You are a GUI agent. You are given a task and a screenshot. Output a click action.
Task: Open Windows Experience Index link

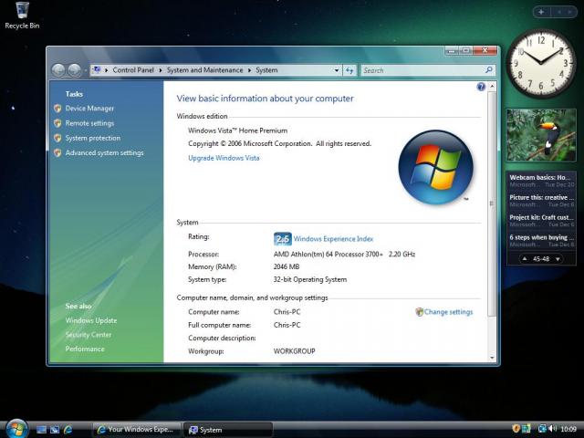click(333, 239)
